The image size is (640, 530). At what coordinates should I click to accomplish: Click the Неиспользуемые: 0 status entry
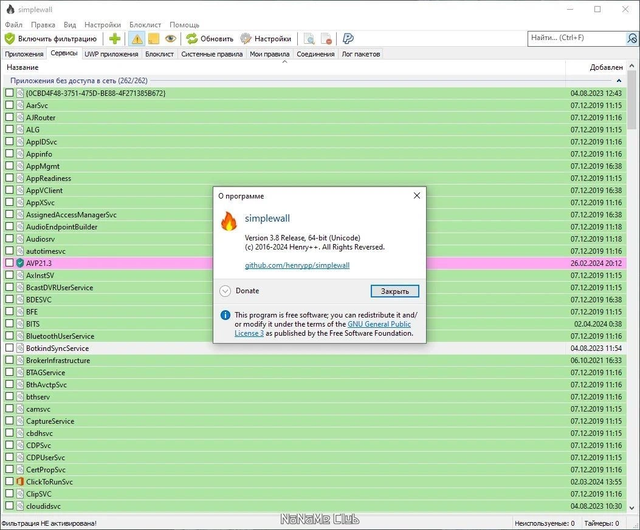tap(545, 523)
